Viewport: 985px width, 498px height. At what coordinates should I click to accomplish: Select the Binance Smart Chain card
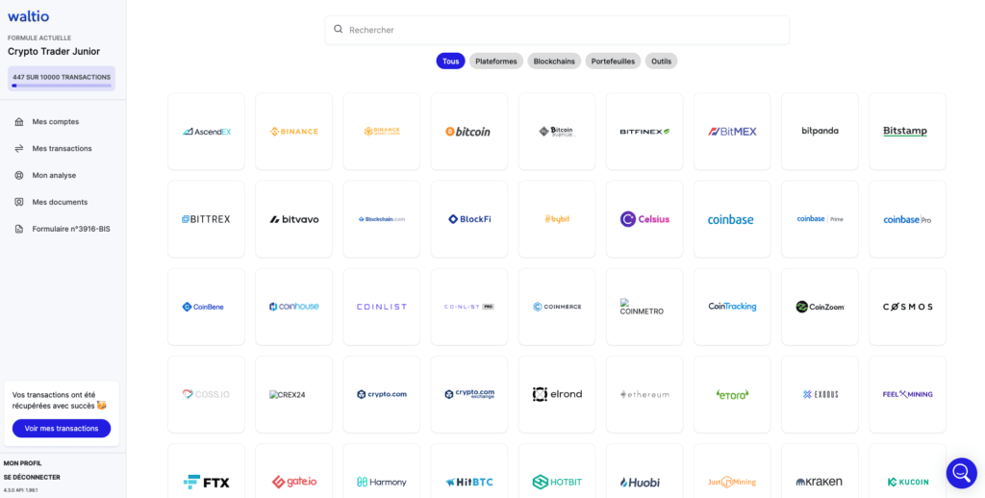[x=381, y=132]
